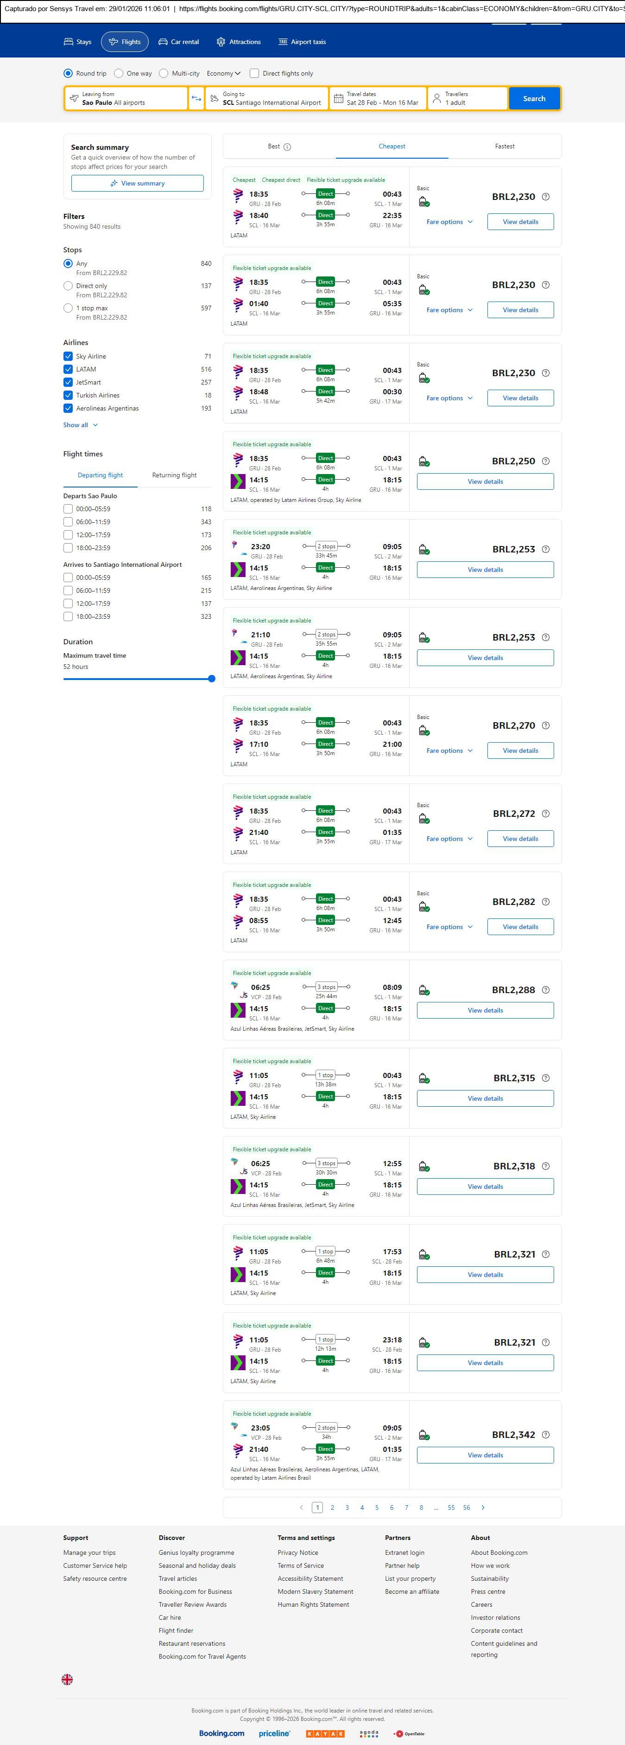Click the help icon beside BRL2,342 price

pyautogui.click(x=546, y=1435)
